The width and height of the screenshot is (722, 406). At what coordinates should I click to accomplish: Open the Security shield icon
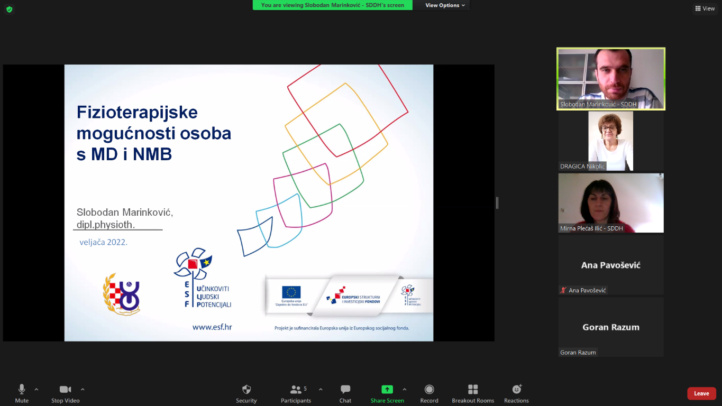[246, 390]
